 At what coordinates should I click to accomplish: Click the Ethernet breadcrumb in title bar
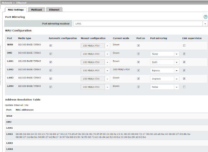(x=21, y=3)
